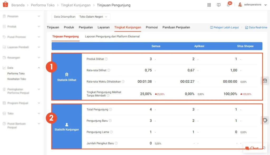Open the account dropdown beside selleroperations
This screenshot has height=155, width=270.
266,5
